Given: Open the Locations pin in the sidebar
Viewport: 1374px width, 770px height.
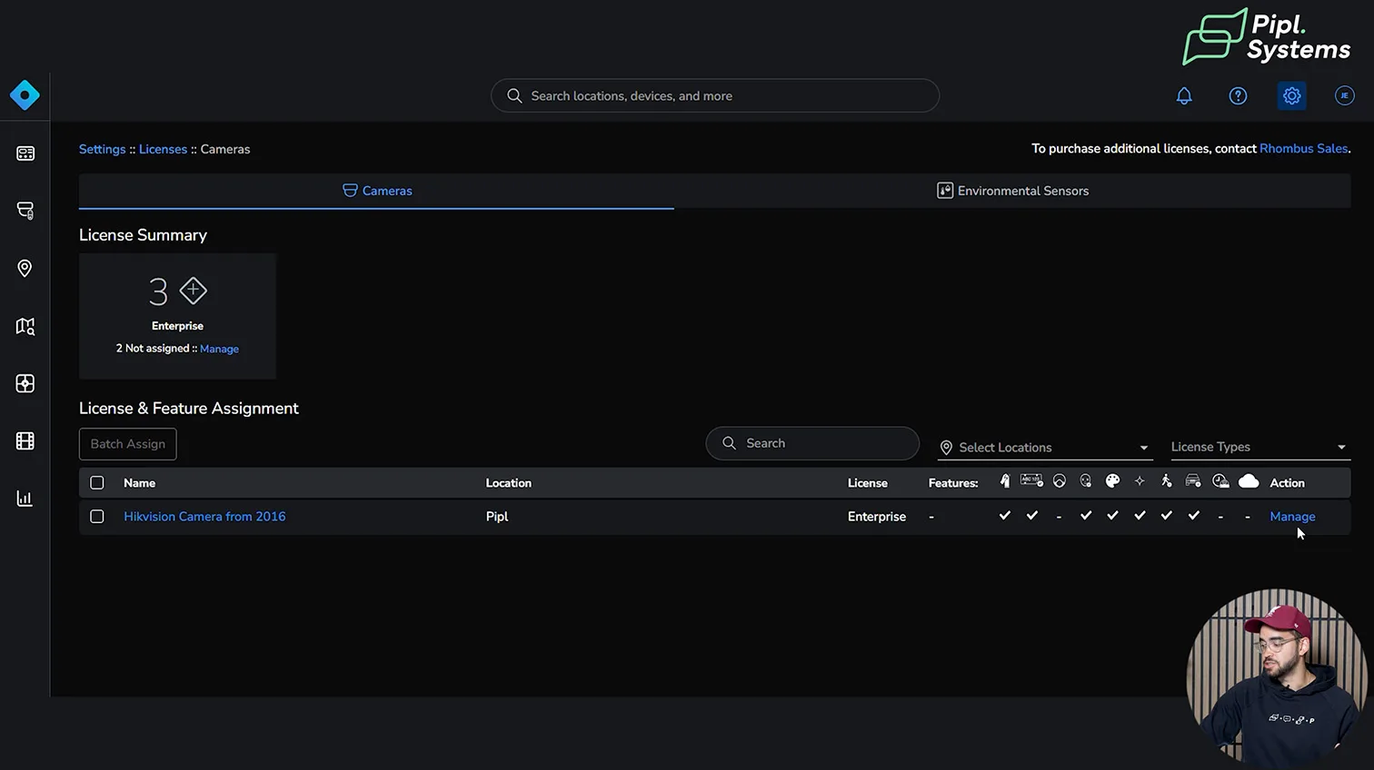Looking at the screenshot, I should tap(25, 268).
